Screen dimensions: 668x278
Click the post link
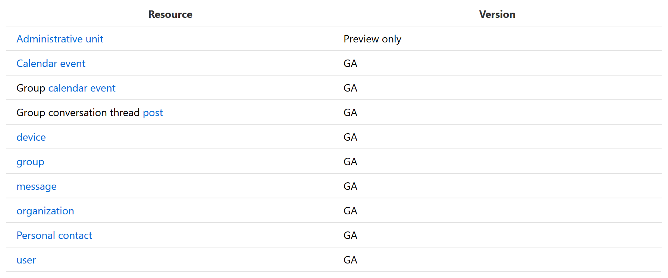153,113
